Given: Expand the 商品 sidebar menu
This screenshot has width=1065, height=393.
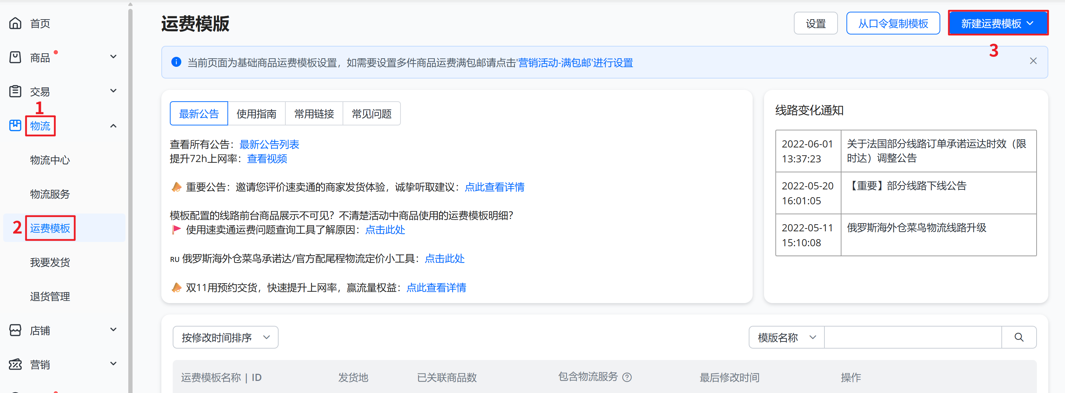Looking at the screenshot, I should tap(113, 56).
